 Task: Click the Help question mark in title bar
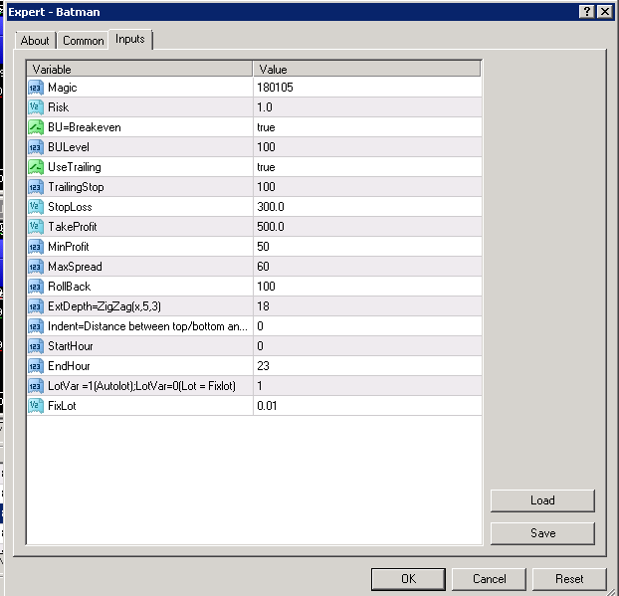(x=587, y=12)
